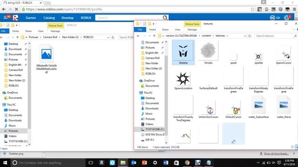Image resolution: width=298 pixels, height=167 pixels.
Task: Refresh the textures folder address bar
Action: 250,36
